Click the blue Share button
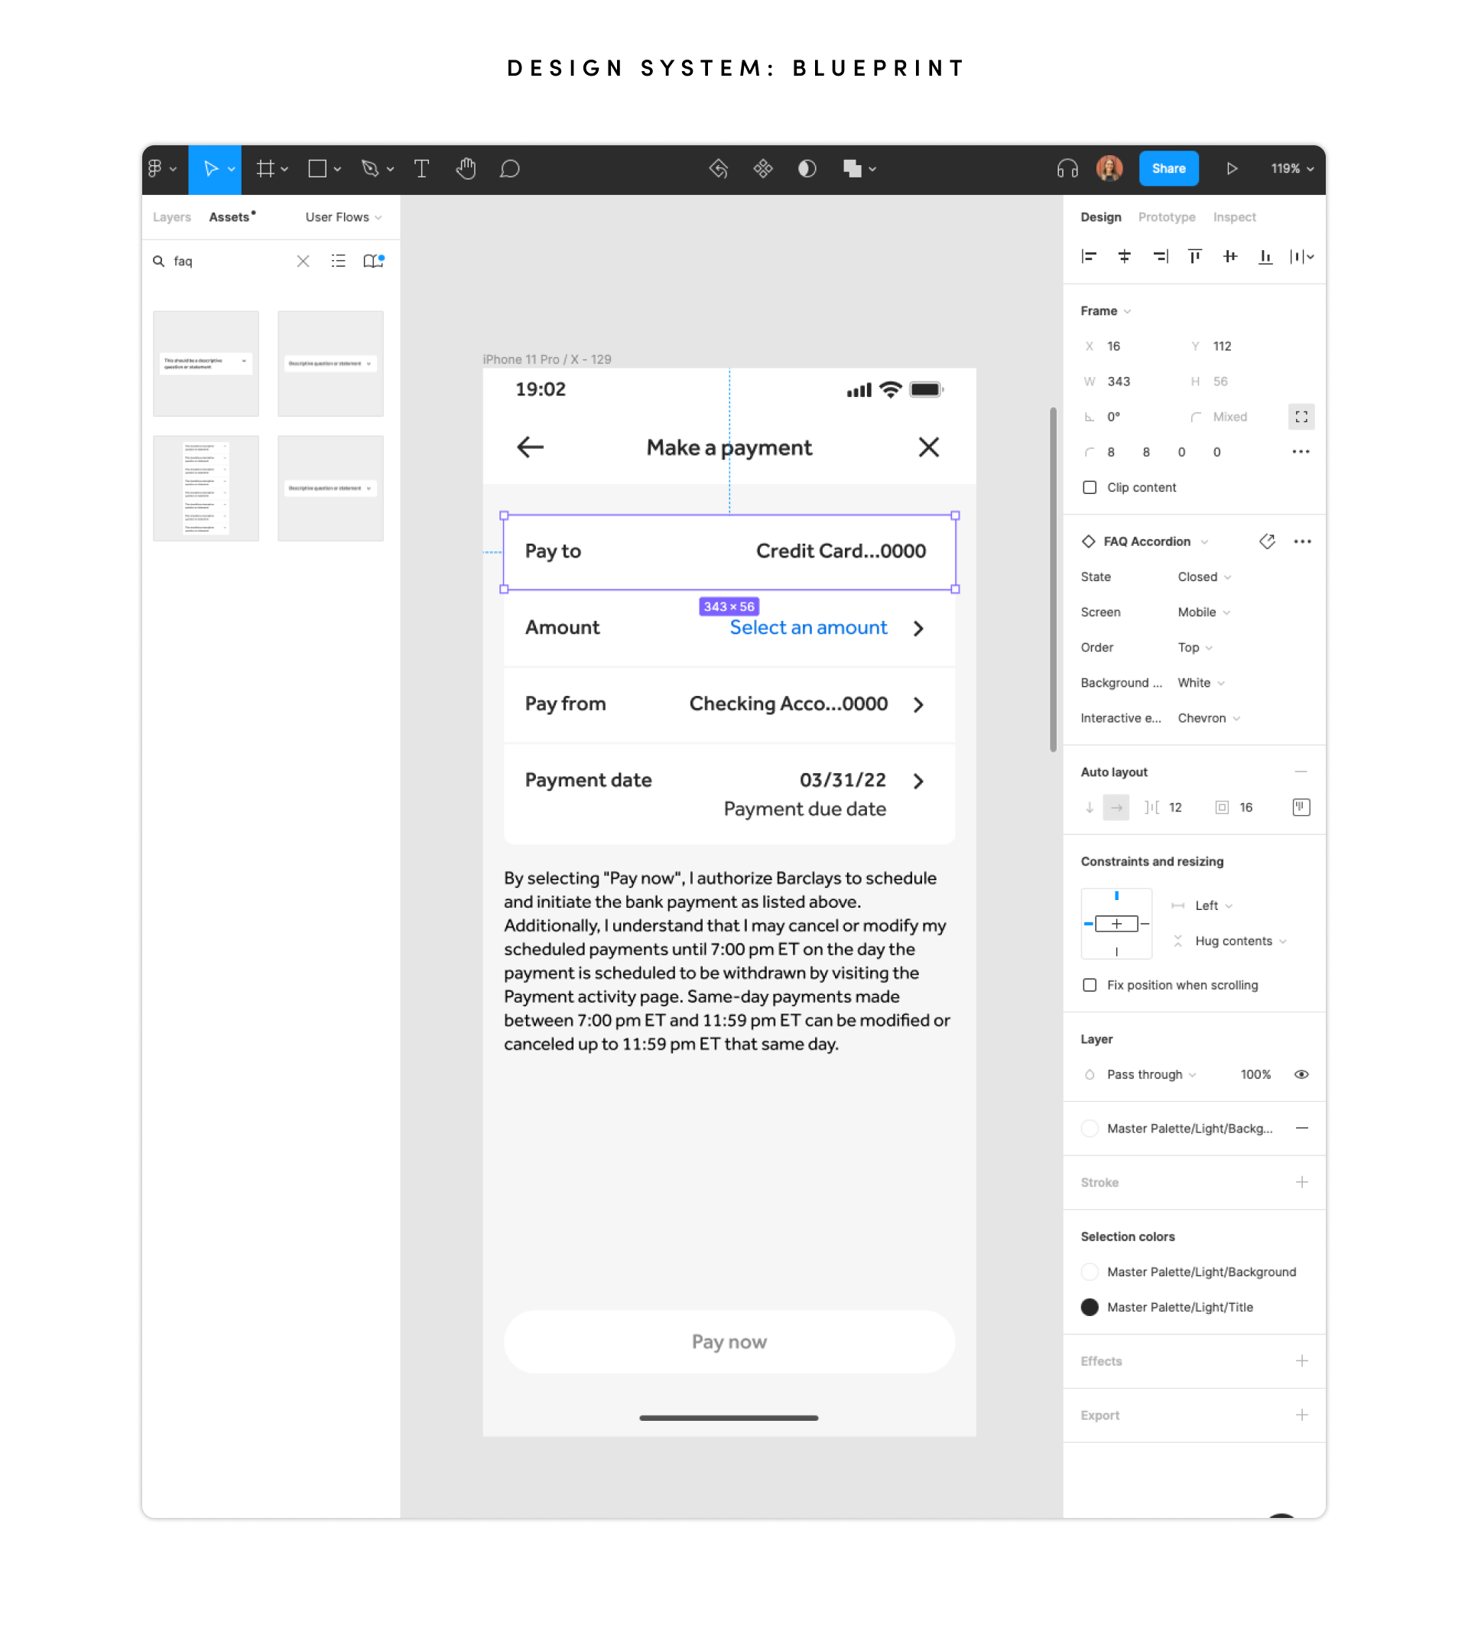The height and width of the screenshot is (1625, 1468). pyautogui.click(x=1168, y=168)
